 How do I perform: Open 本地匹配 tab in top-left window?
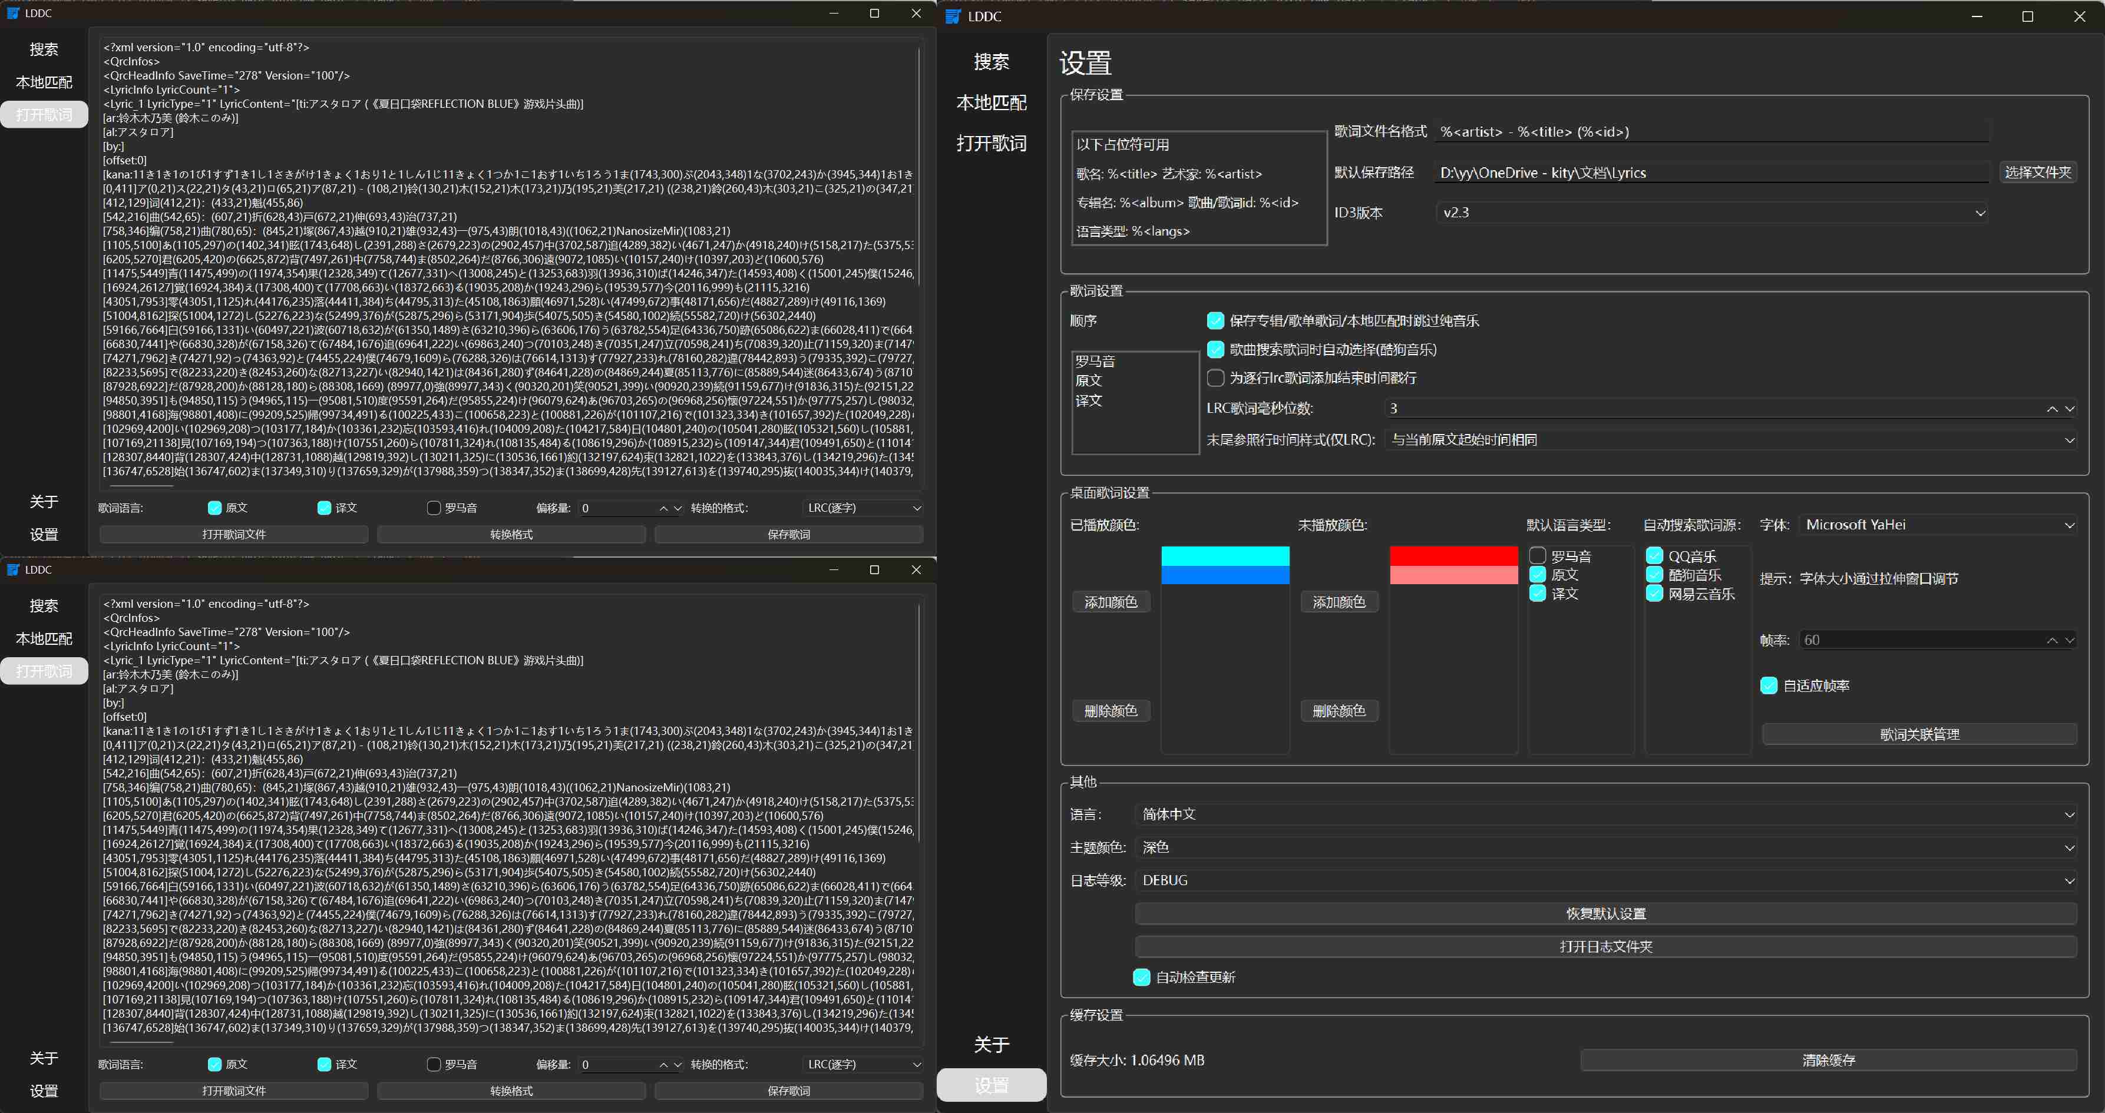[44, 82]
